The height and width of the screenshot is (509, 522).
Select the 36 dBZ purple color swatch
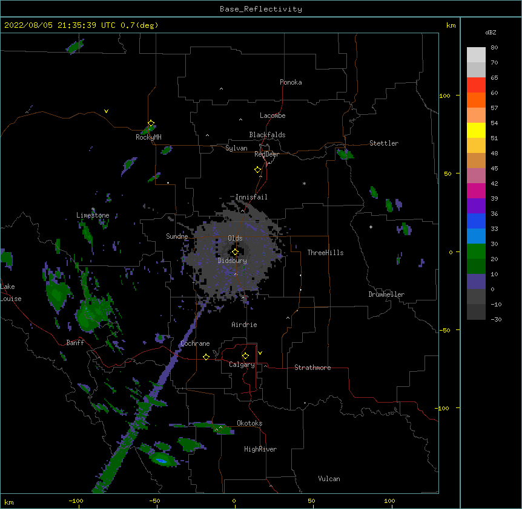click(476, 206)
